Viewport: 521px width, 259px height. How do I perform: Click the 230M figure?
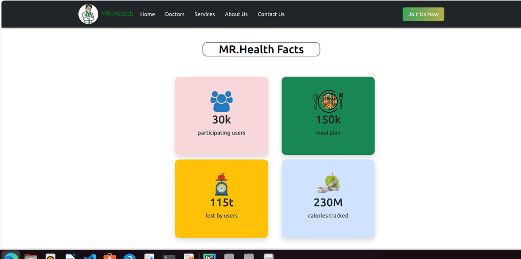[328, 202]
